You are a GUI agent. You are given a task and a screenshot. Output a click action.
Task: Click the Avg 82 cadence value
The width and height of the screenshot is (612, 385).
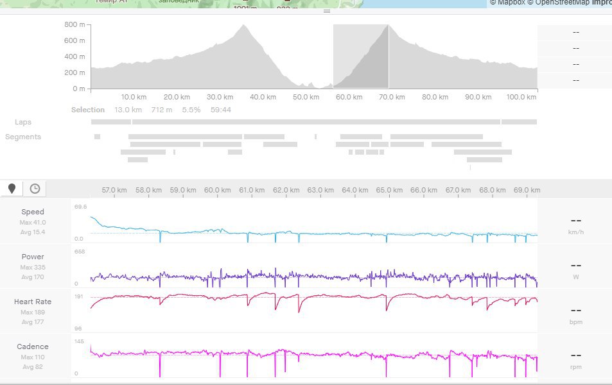click(33, 366)
